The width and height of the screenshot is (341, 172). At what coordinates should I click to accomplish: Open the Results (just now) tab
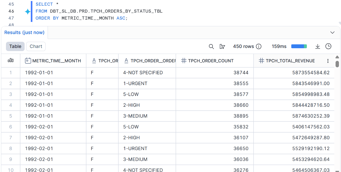24,32
